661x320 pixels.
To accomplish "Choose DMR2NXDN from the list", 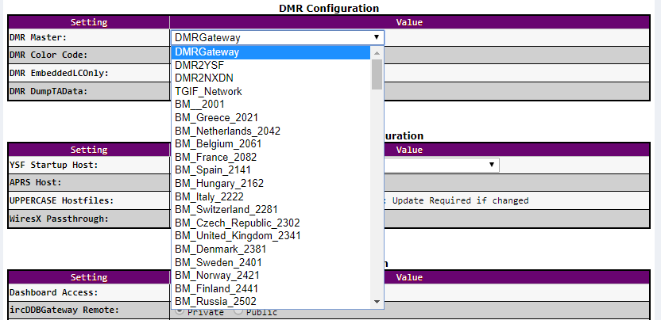I will (x=272, y=78).
